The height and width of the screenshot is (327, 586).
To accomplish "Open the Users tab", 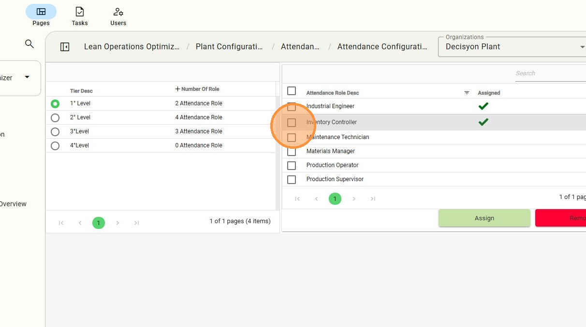I will click(x=118, y=16).
